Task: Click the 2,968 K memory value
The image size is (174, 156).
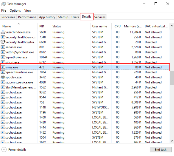Action: (x=136, y=87)
